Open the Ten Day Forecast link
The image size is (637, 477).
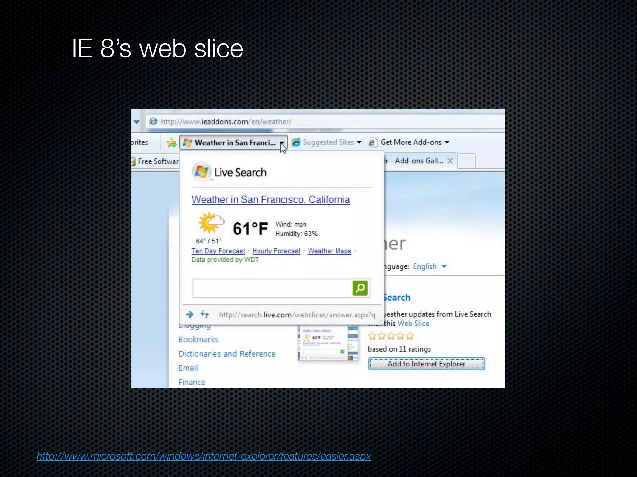(x=218, y=251)
